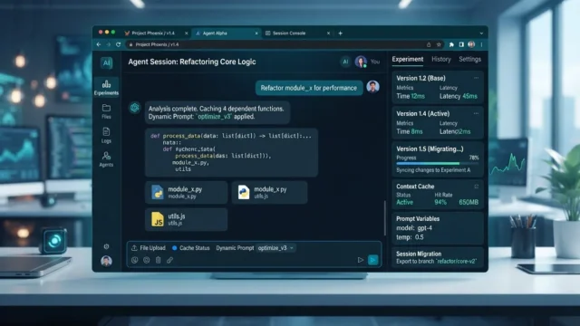The width and height of the screenshot is (580, 326).
Task: Switch to the Settings tab
Action: pos(469,59)
